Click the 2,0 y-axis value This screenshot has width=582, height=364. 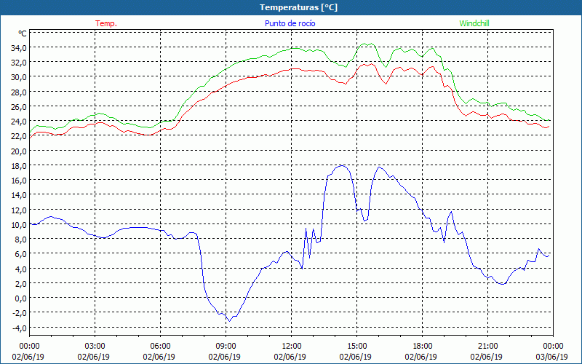click(20, 283)
